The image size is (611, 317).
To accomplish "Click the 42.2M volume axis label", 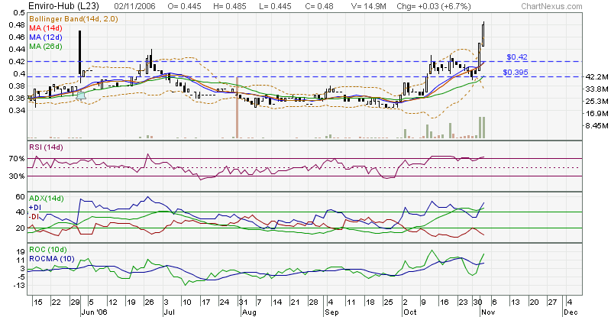I will coord(596,77).
